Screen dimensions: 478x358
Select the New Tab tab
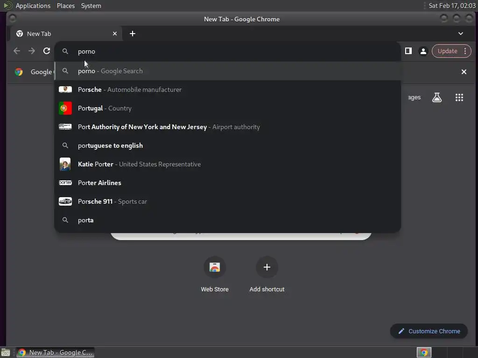coord(66,34)
